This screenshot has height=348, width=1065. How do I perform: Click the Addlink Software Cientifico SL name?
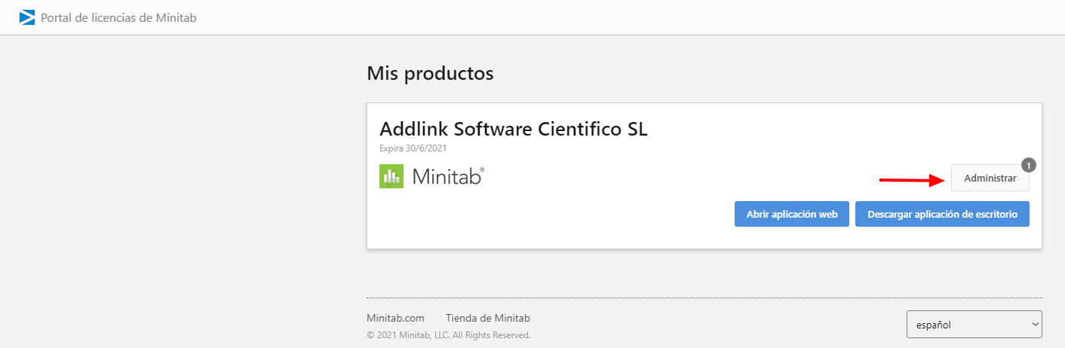[513, 129]
